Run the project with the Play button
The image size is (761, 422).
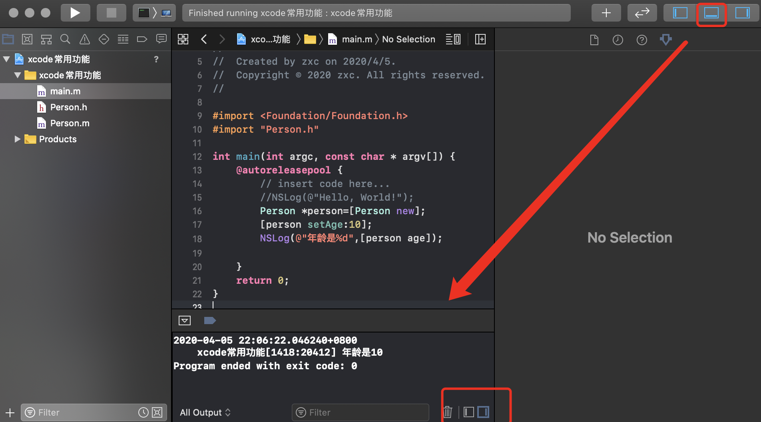pyautogui.click(x=75, y=13)
